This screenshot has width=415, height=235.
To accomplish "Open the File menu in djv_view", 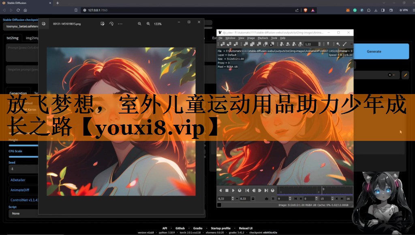I will pyautogui.click(x=220, y=38).
